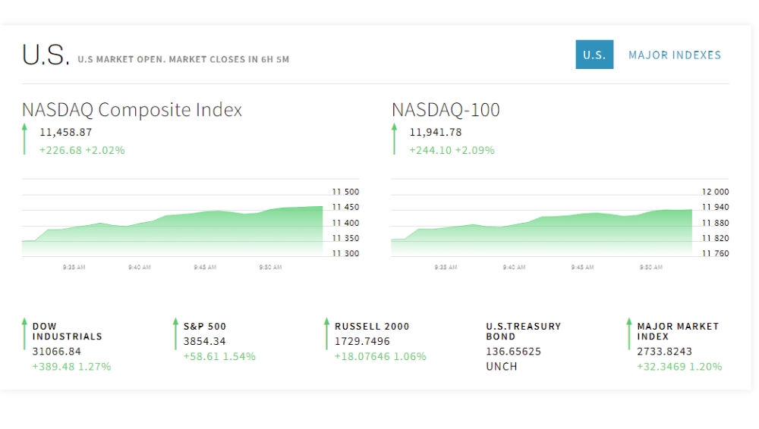
Task: Click the 12 000 axis label
Action: (x=716, y=192)
